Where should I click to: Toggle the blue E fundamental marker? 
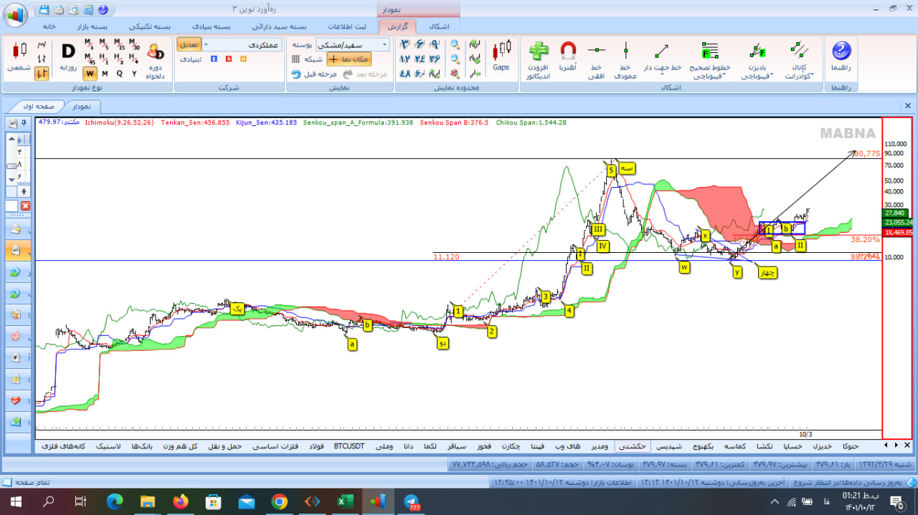click(x=214, y=59)
